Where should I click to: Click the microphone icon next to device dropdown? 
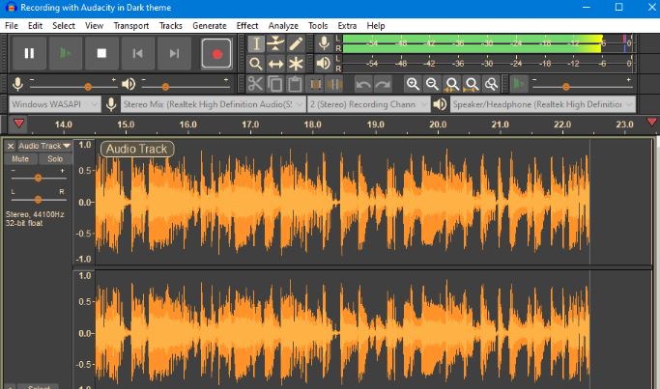coord(111,104)
